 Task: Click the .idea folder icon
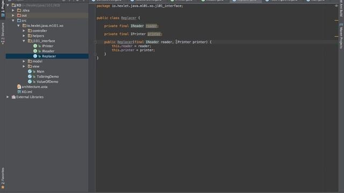click(x=19, y=10)
